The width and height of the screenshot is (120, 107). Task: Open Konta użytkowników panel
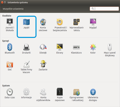tap(43, 95)
